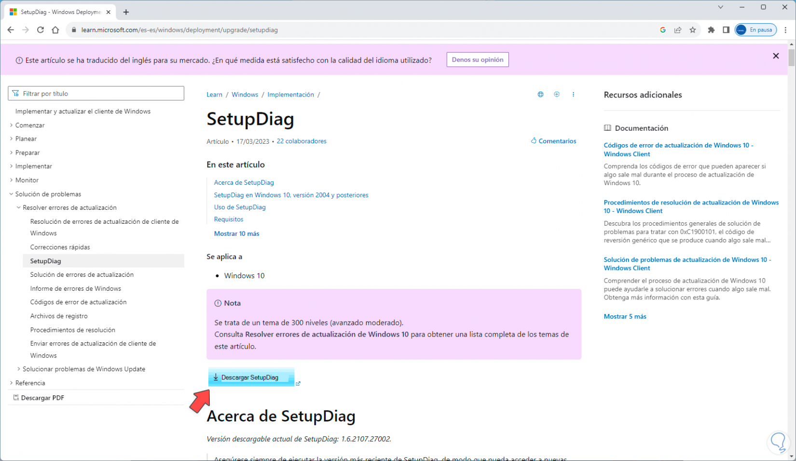This screenshot has width=796, height=461.
Task: Open a new browser tab
Action: (x=126, y=12)
